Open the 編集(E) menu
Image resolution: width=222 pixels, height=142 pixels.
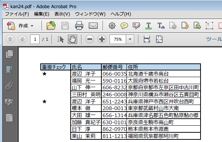coord(41,14)
